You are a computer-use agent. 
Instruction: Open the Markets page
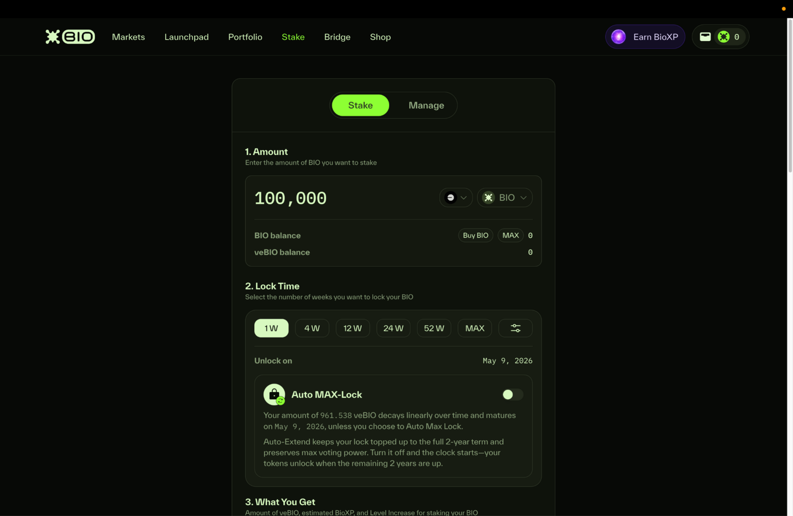tap(128, 37)
